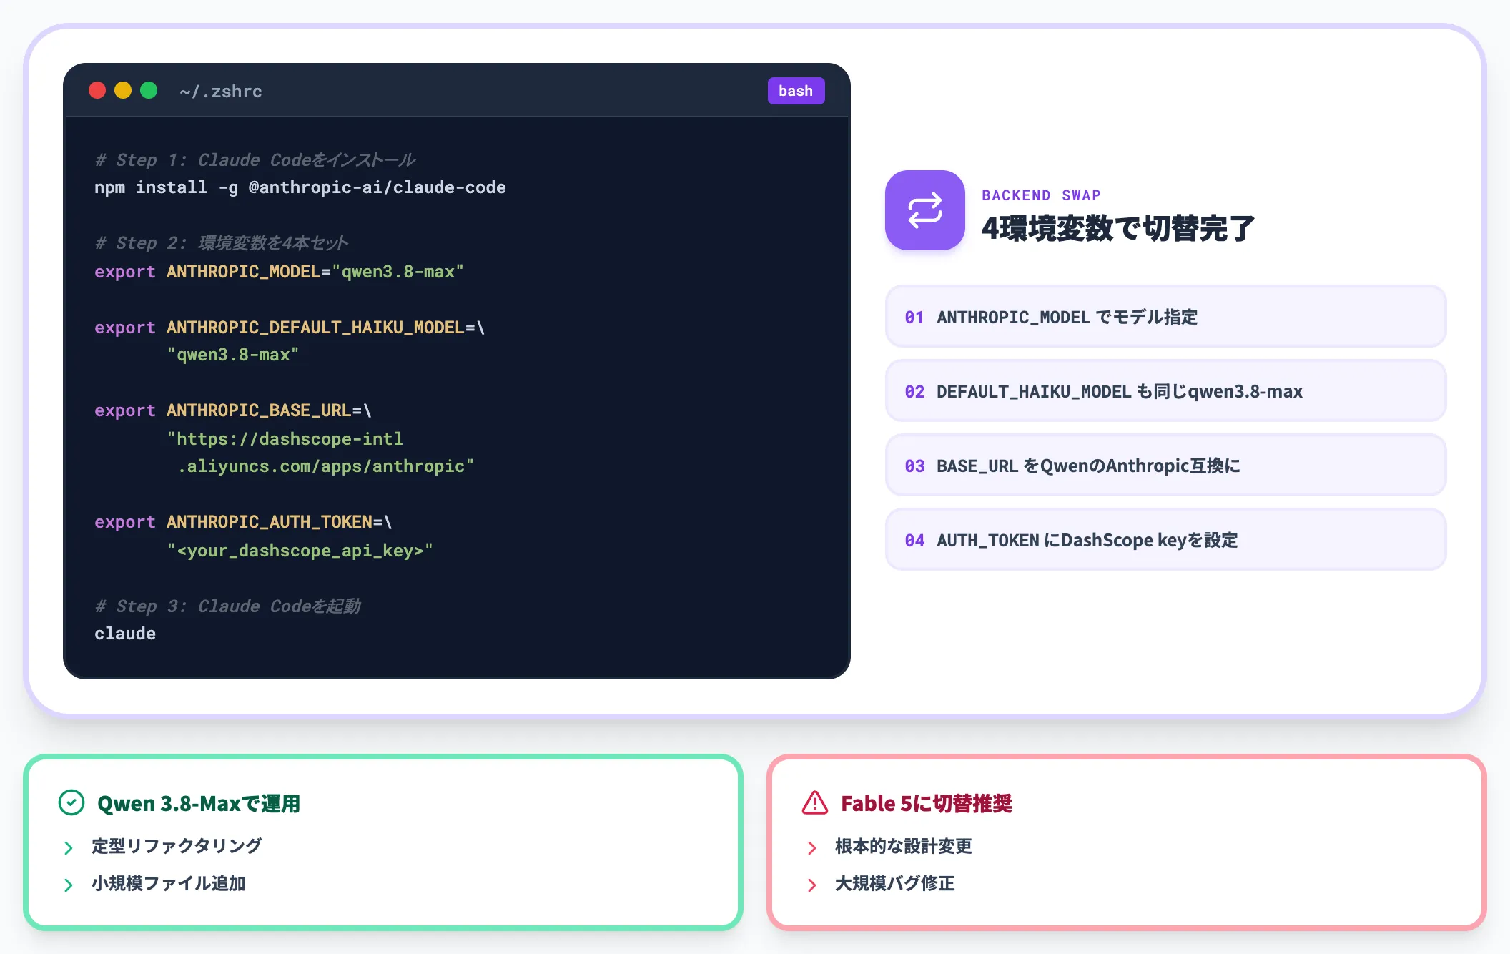
Task: Click the Fable 5に切替推奨 heading
Action: [x=927, y=803]
